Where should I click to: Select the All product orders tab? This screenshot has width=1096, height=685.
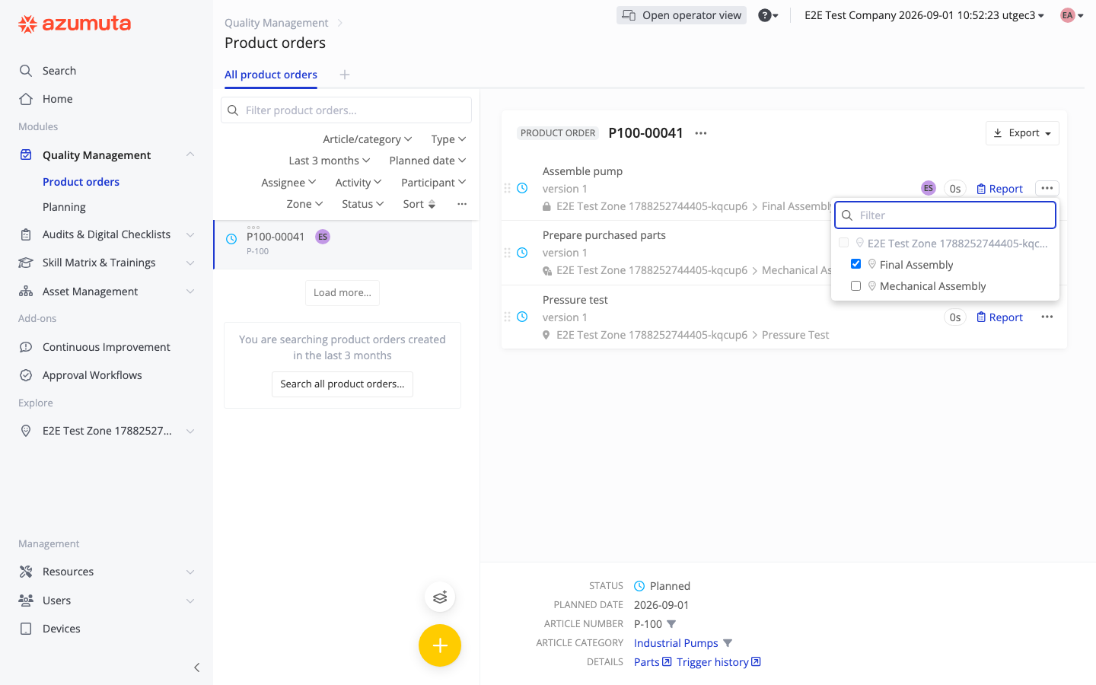point(271,75)
